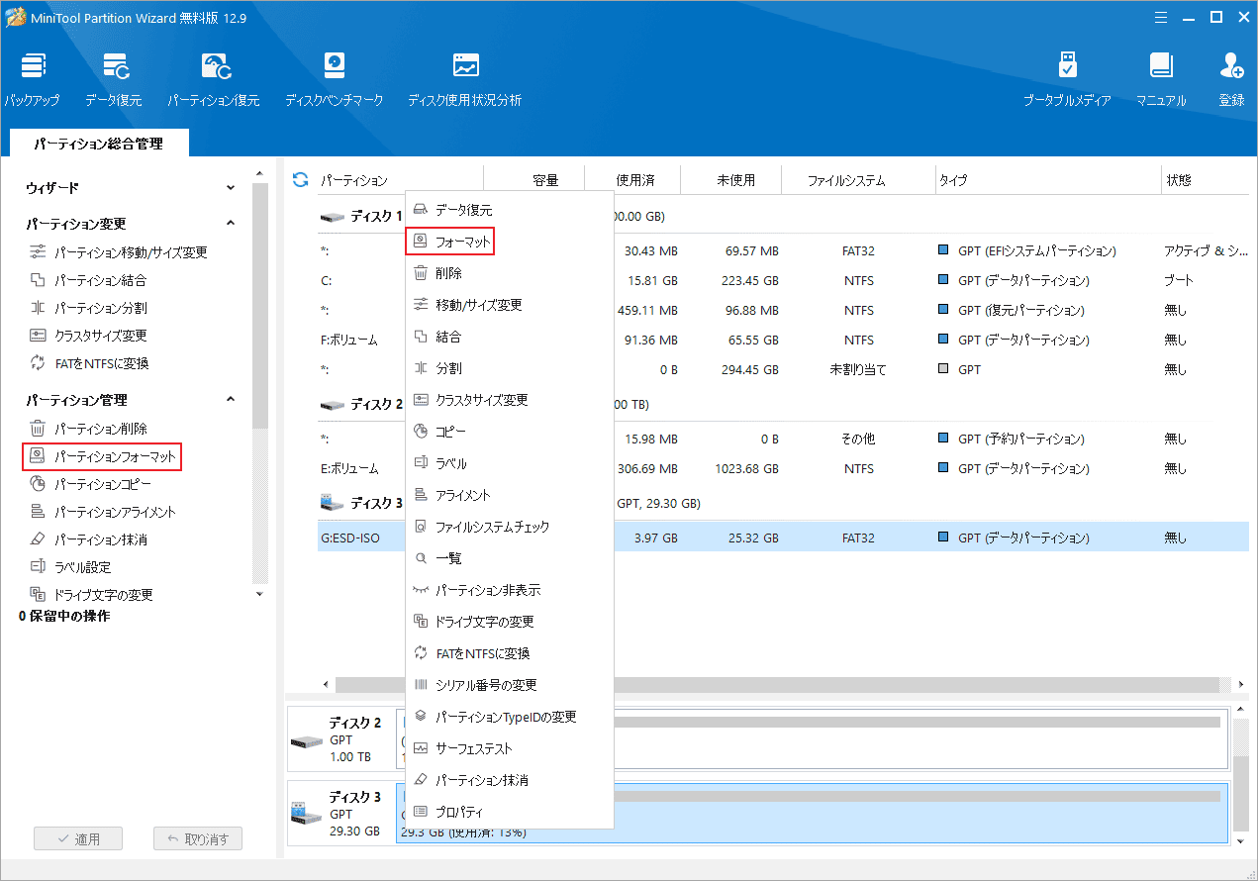Open the hamburger menu in title bar

(1163, 17)
